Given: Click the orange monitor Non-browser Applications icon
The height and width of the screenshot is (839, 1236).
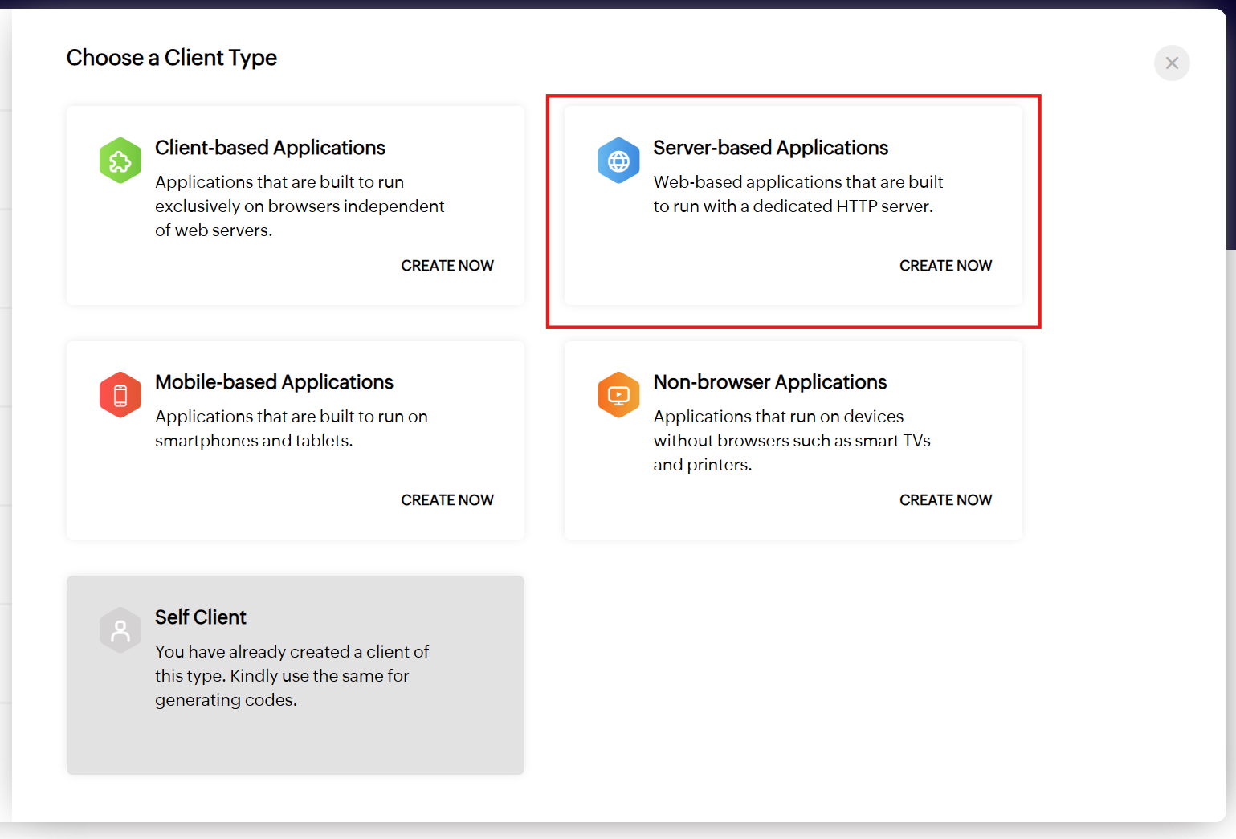Looking at the screenshot, I should point(618,395).
